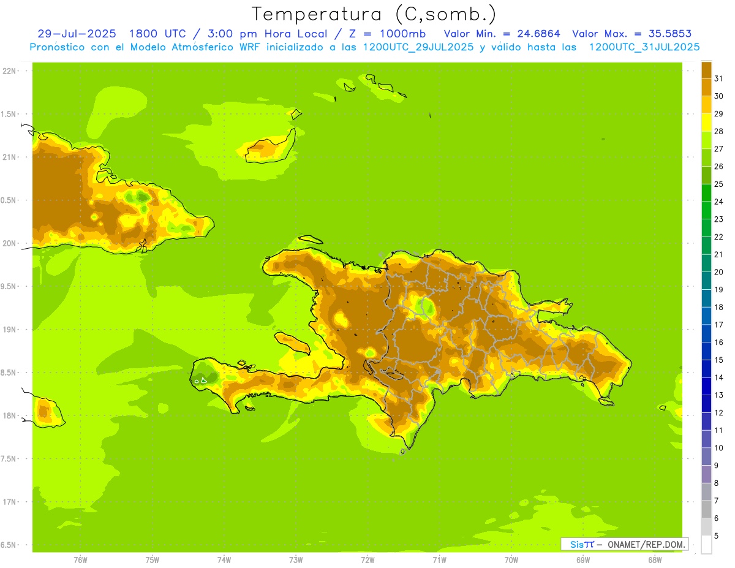Click legend value "14"
Viewport: 735px width, 568px height.
point(718,377)
